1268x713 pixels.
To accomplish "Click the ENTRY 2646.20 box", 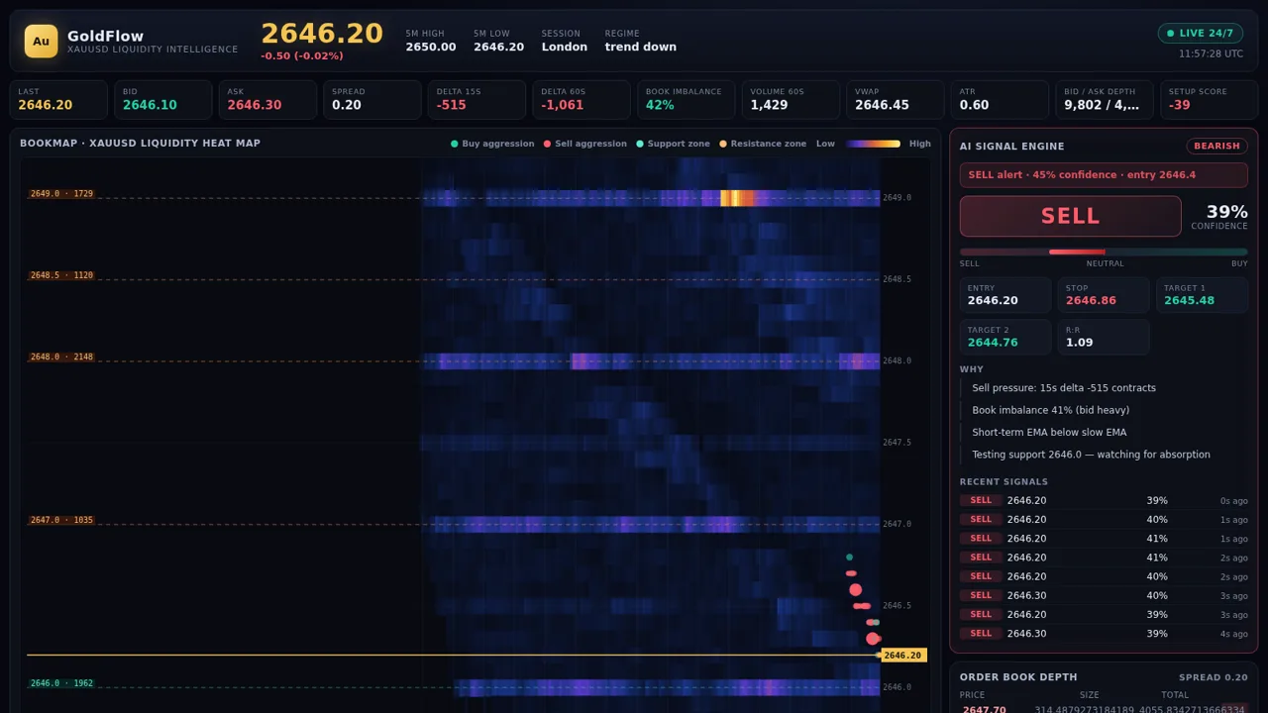I will [x=1005, y=295].
